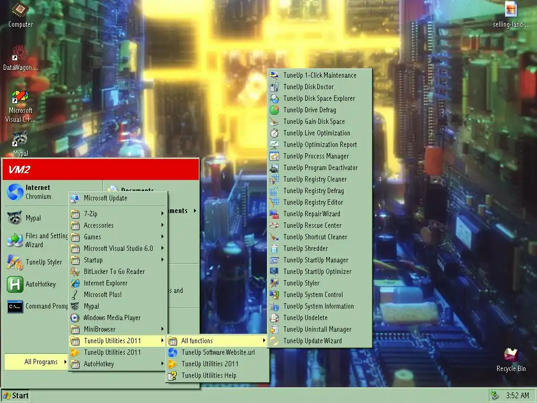The image size is (537, 403).
Task: Expand the Startup submenu
Action: pyautogui.click(x=118, y=260)
